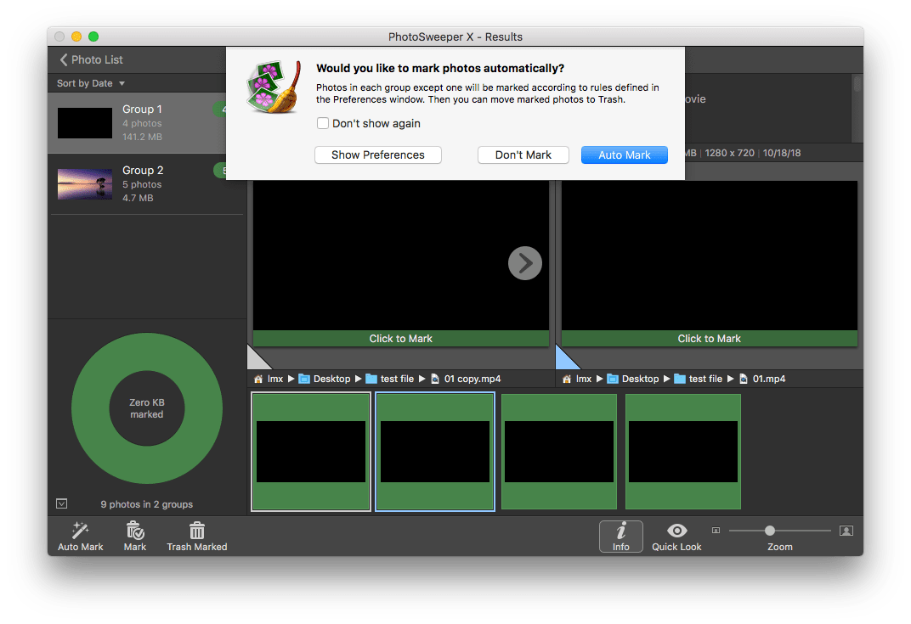Image resolution: width=911 pixels, height=624 pixels.
Task: Click the Auto Mark wand icon
Action: point(80,531)
